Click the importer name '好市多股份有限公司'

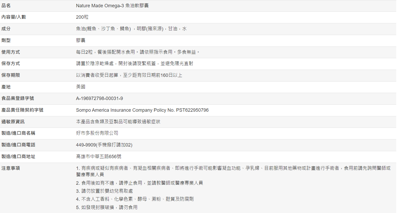97,133
